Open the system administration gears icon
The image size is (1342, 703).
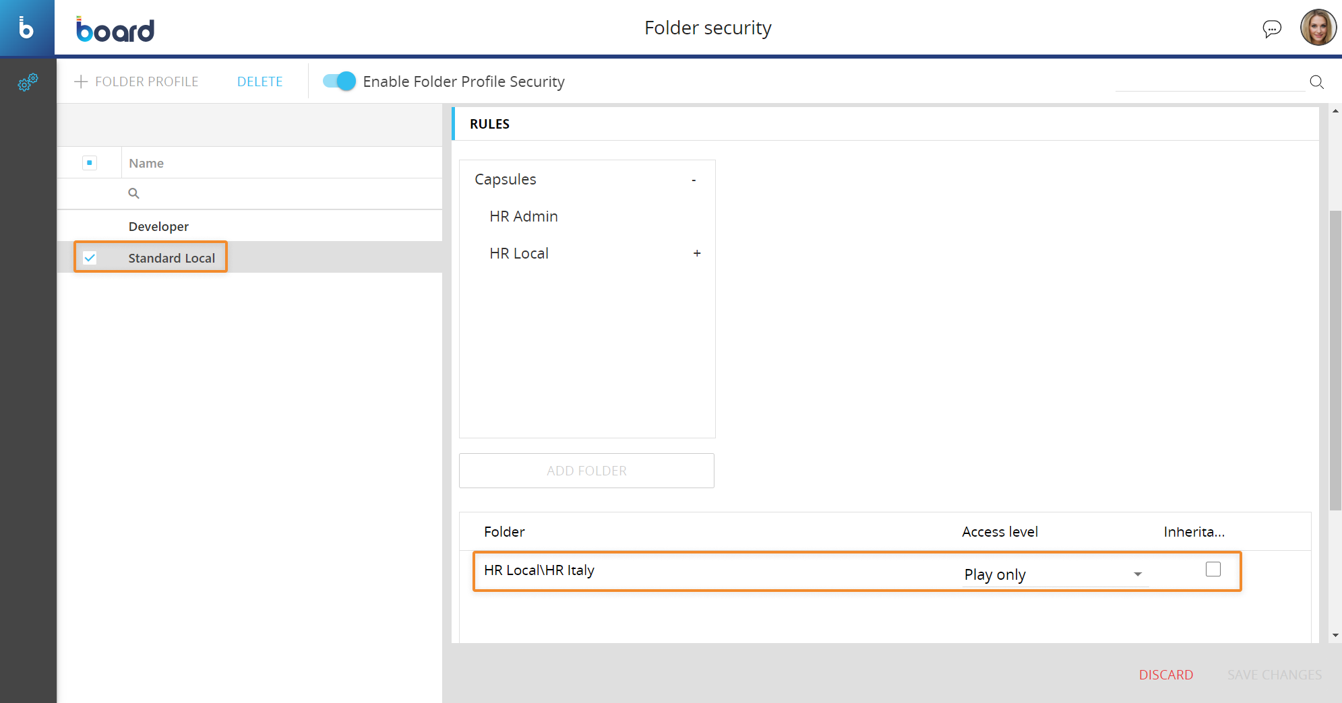[x=28, y=82]
